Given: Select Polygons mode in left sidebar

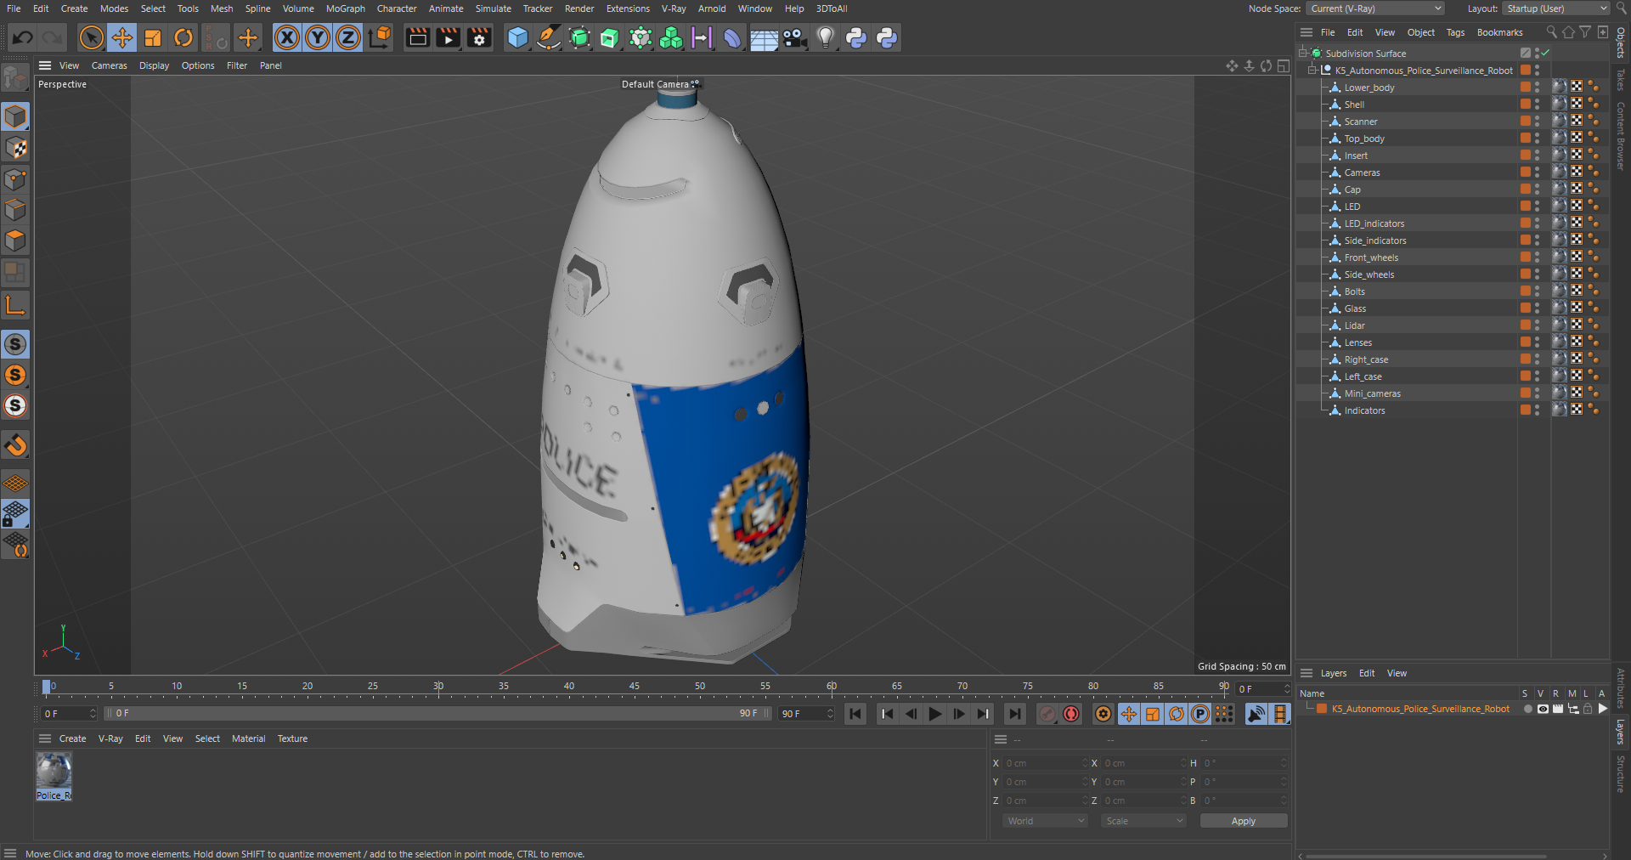Looking at the screenshot, I should point(15,240).
